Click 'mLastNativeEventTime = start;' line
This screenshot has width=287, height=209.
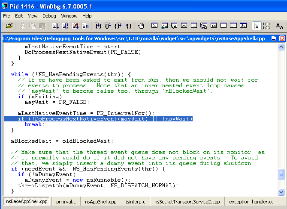pyautogui.click(x=74, y=47)
